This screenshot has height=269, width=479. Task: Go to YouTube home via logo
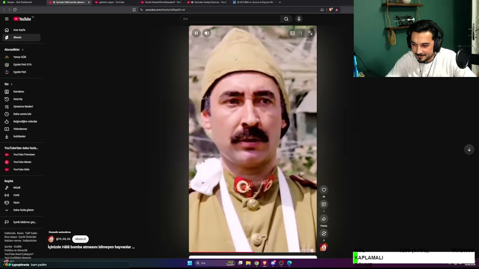tap(23, 19)
